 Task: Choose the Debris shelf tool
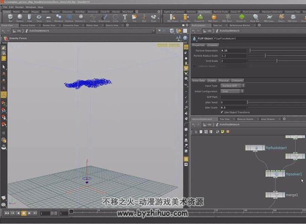281,18
